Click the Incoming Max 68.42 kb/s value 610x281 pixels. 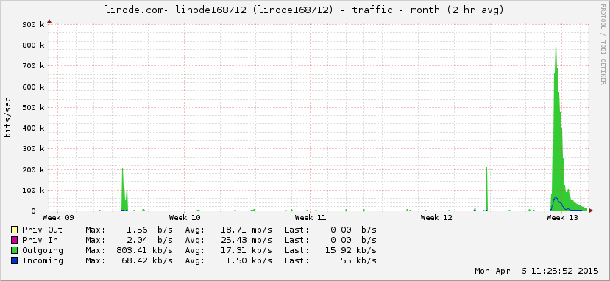pyautogui.click(x=148, y=260)
